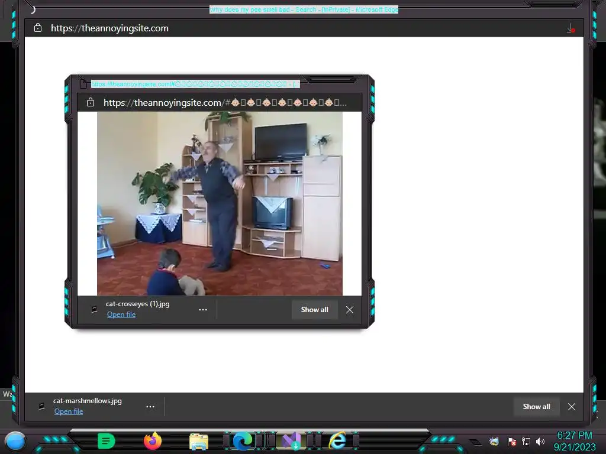Click the Start orb button
This screenshot has height=454, width=606.
click(x=15, y=441)
